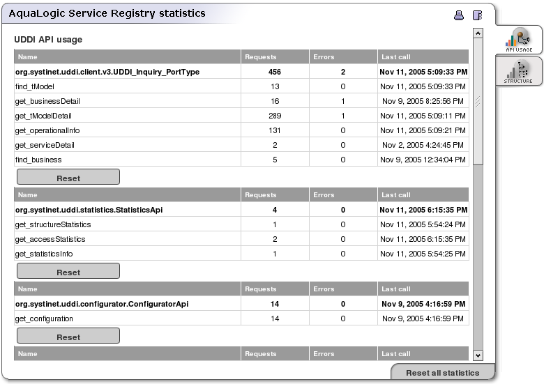Select the get_tModelDetail row name

43,116
